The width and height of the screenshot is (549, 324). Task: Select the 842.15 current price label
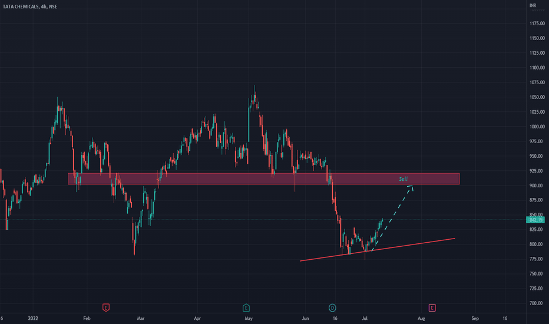point(535,220)
